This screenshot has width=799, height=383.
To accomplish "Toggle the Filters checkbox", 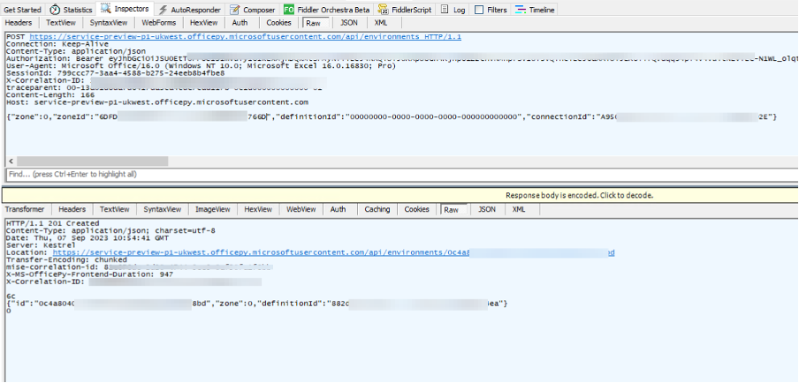I will click(x=478, y=10).
